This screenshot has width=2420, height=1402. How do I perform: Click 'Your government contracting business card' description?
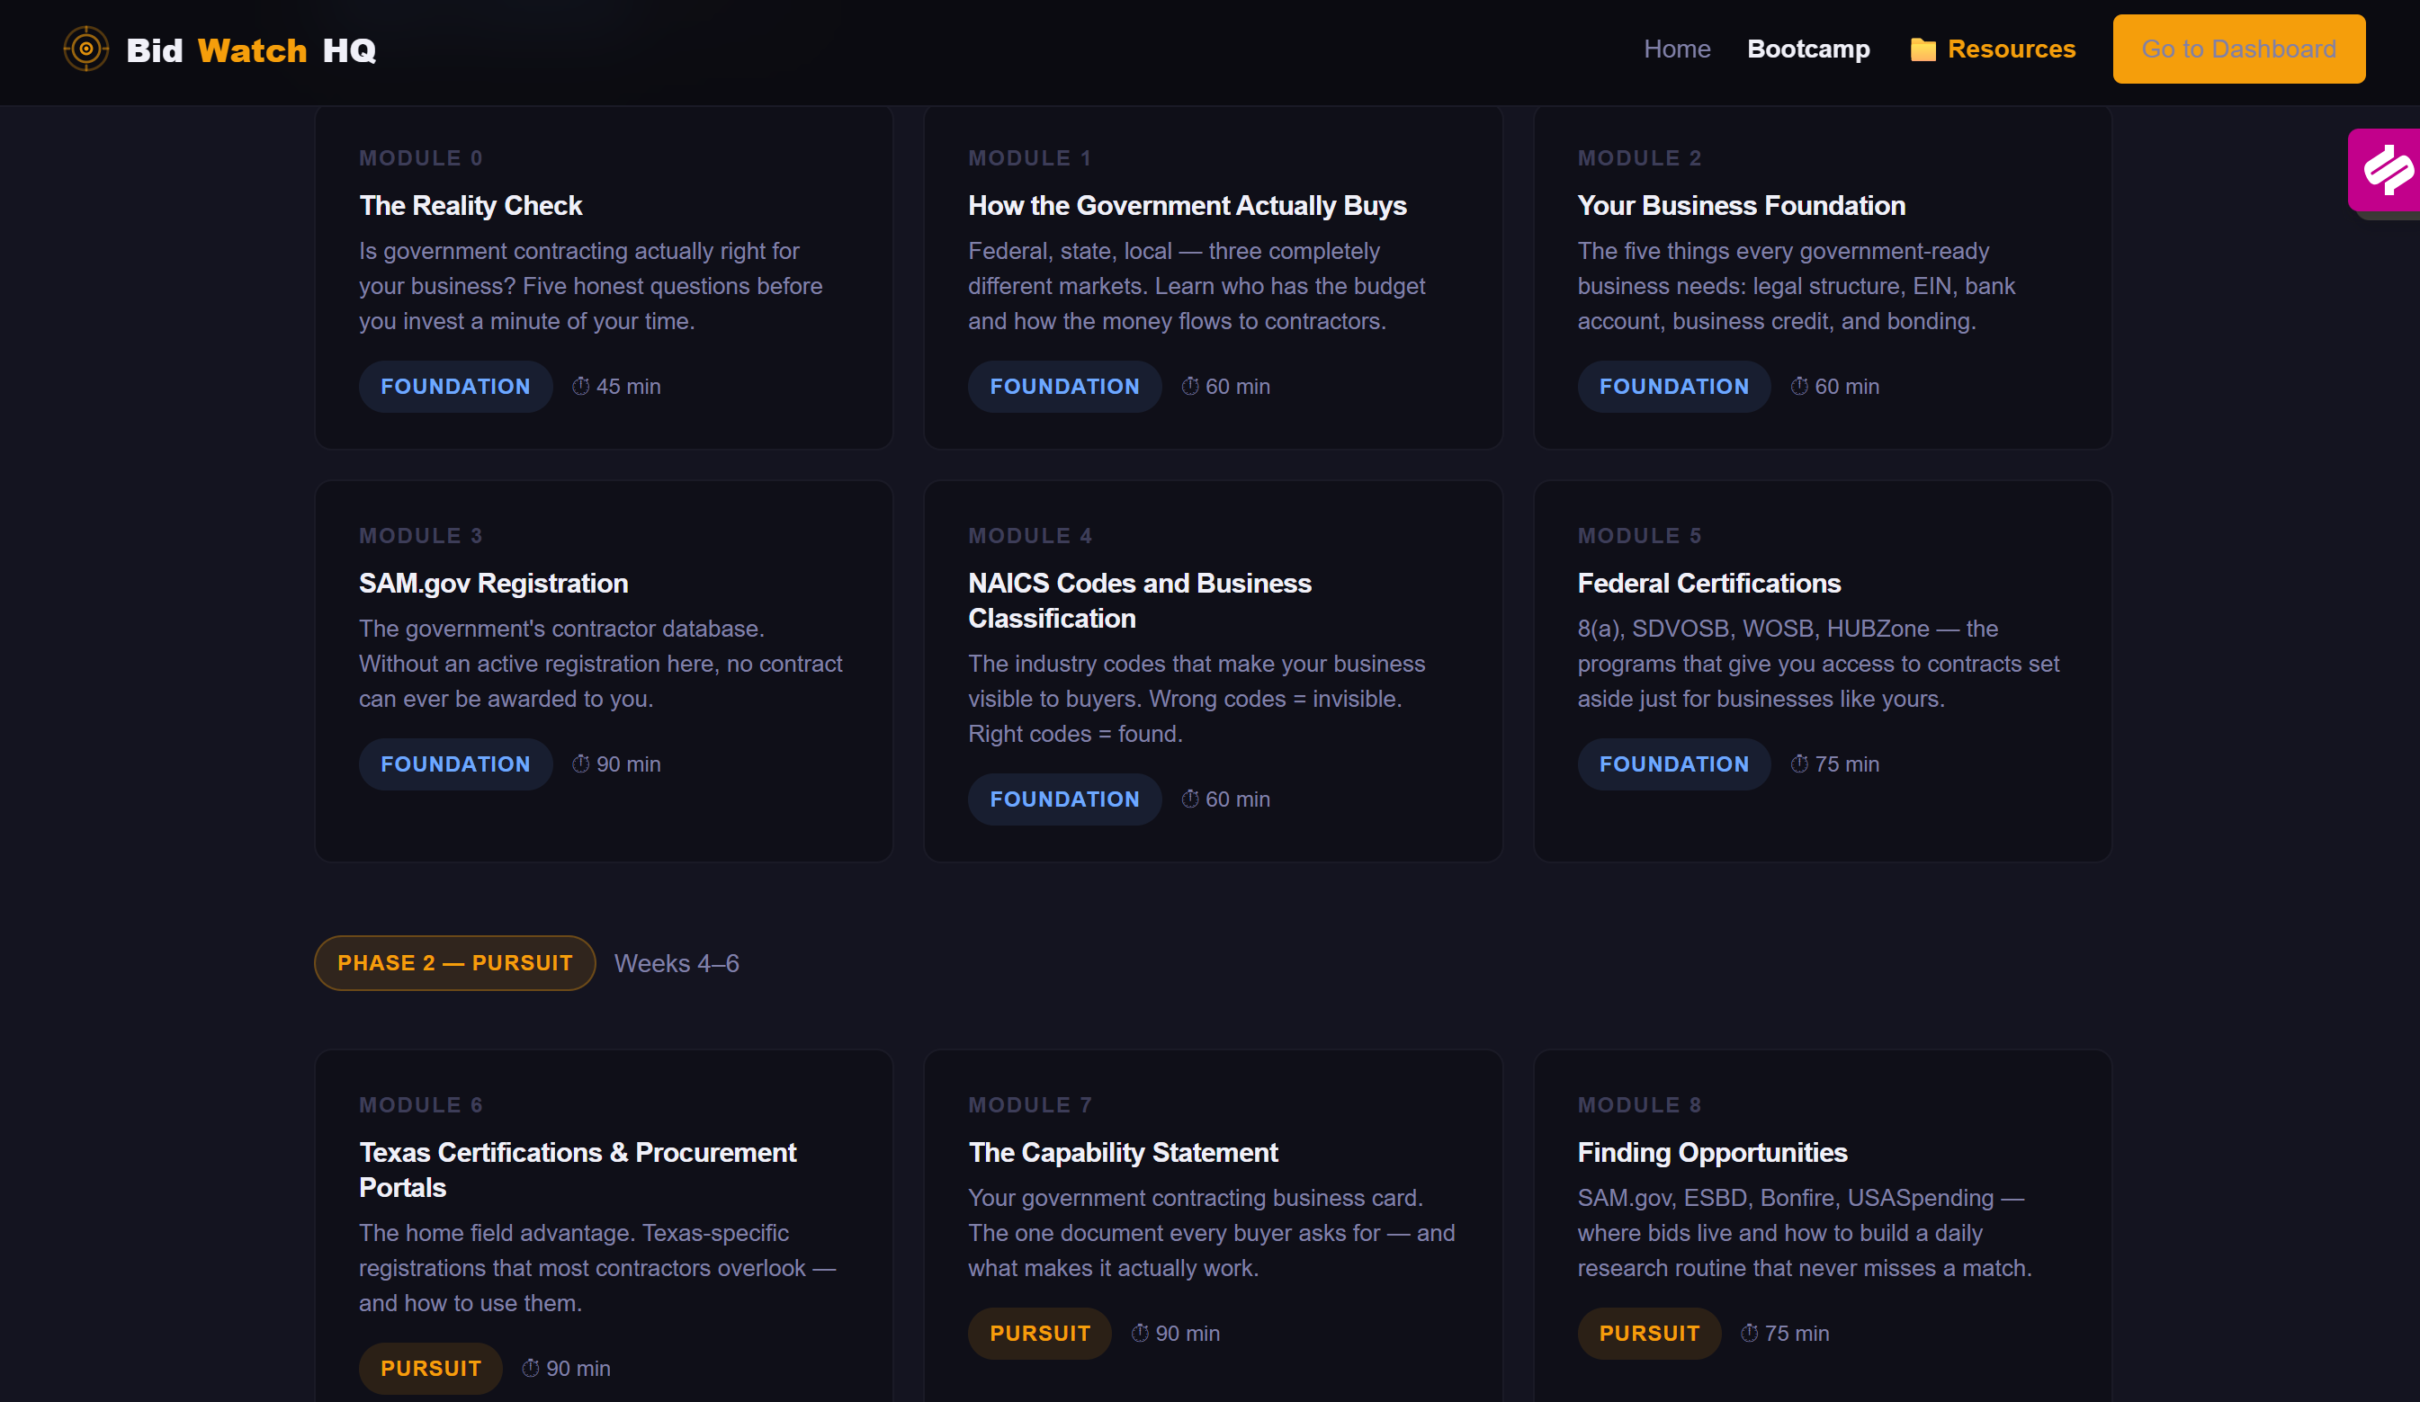(1211, 1233)
